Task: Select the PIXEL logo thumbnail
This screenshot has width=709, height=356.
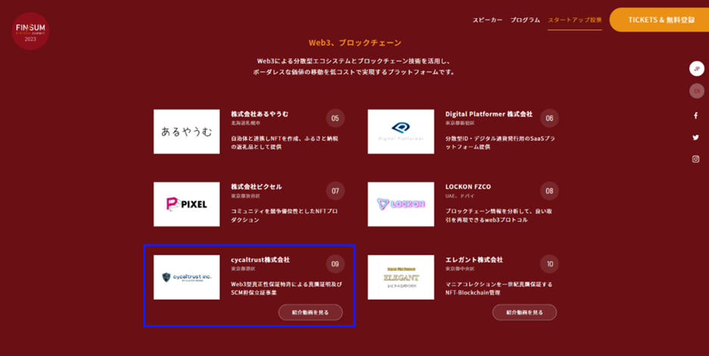Action: click(187, 205)
